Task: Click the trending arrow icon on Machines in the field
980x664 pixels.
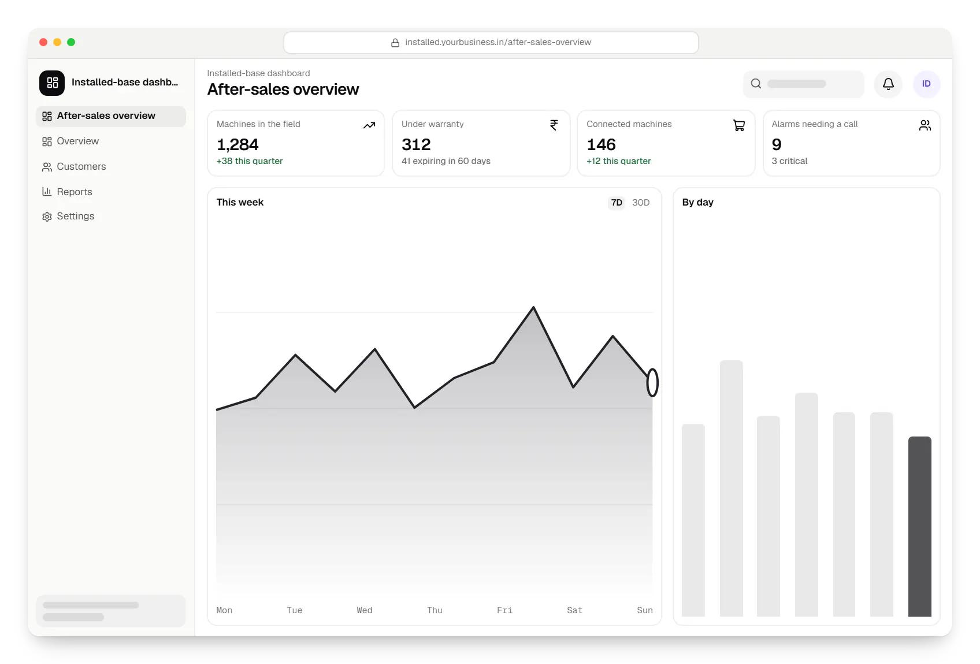Action: point(369,125)
